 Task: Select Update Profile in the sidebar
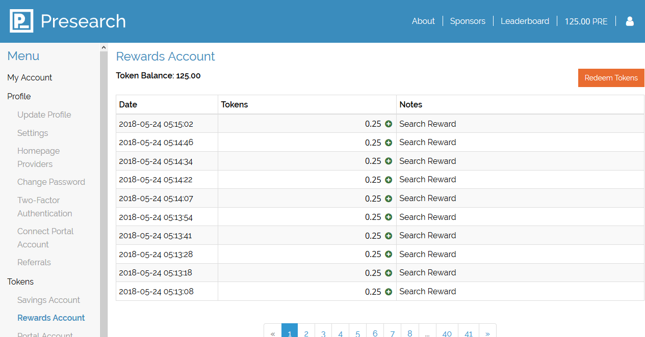[x=44, y=115]
